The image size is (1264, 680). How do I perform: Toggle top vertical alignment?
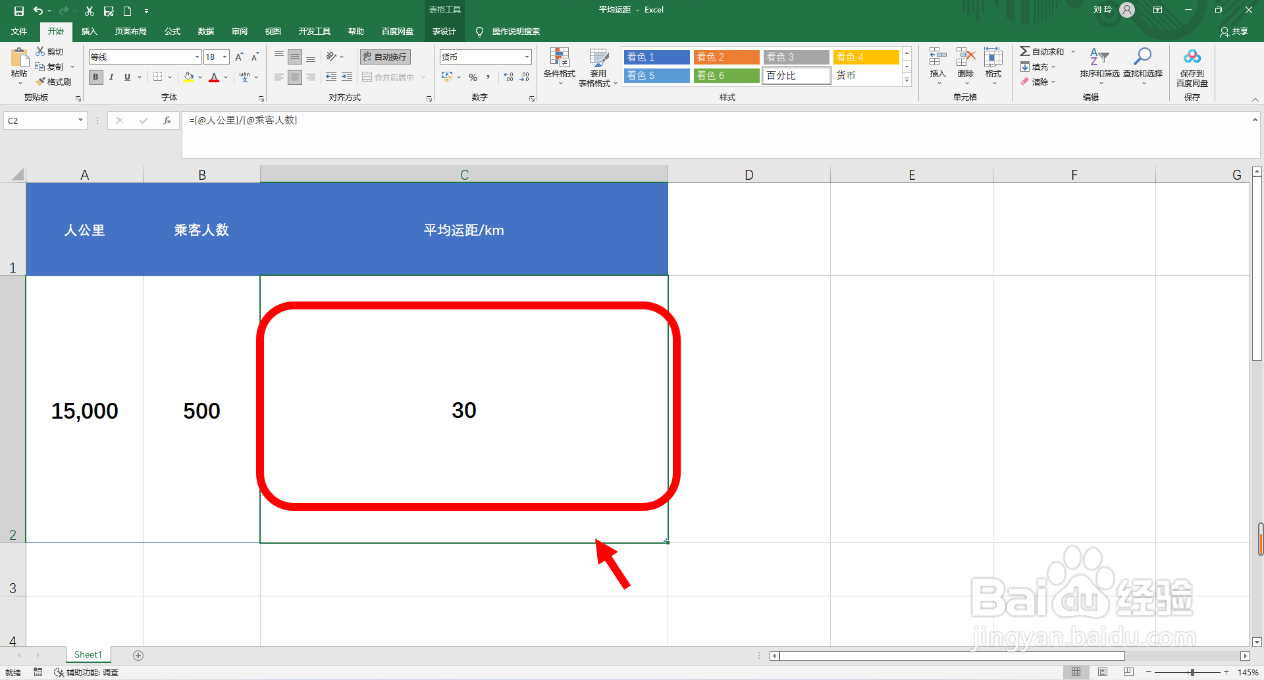[x=279, y=57]
